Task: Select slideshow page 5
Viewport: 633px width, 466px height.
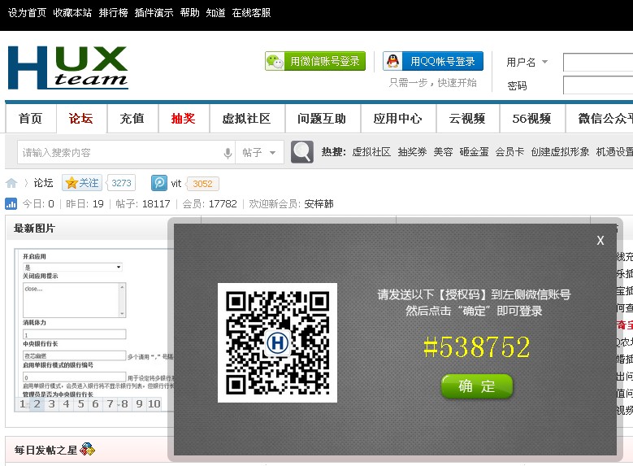Action: point(80,403)
